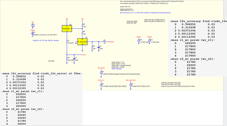Select the .meas 12V_accuracy find directive on schematic
The height and width of the screenshot is (126, 227).
178,86
